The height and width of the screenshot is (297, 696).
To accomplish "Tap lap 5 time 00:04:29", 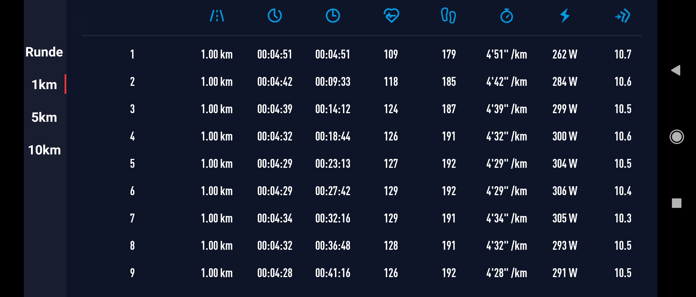I will [x=275, y=164].
